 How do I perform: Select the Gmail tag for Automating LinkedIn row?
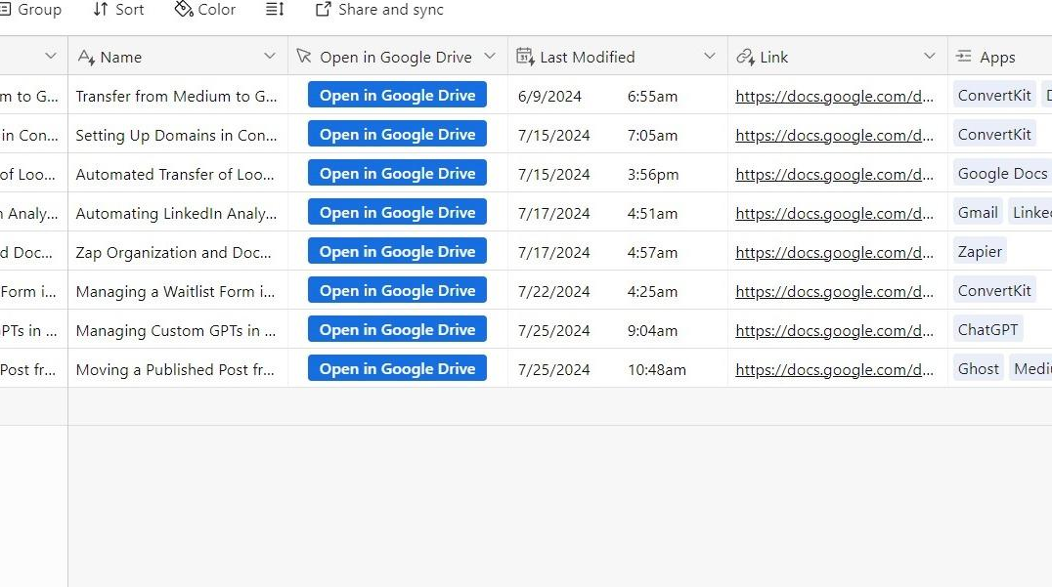tap(977, 212)
